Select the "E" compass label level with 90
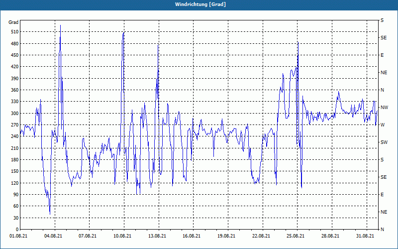This screenshot has width=398, height=249. [382, 195]
